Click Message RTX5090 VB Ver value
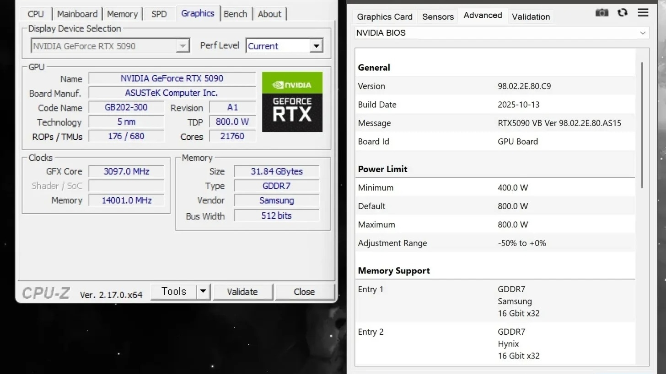 click(x=559, y=123)
